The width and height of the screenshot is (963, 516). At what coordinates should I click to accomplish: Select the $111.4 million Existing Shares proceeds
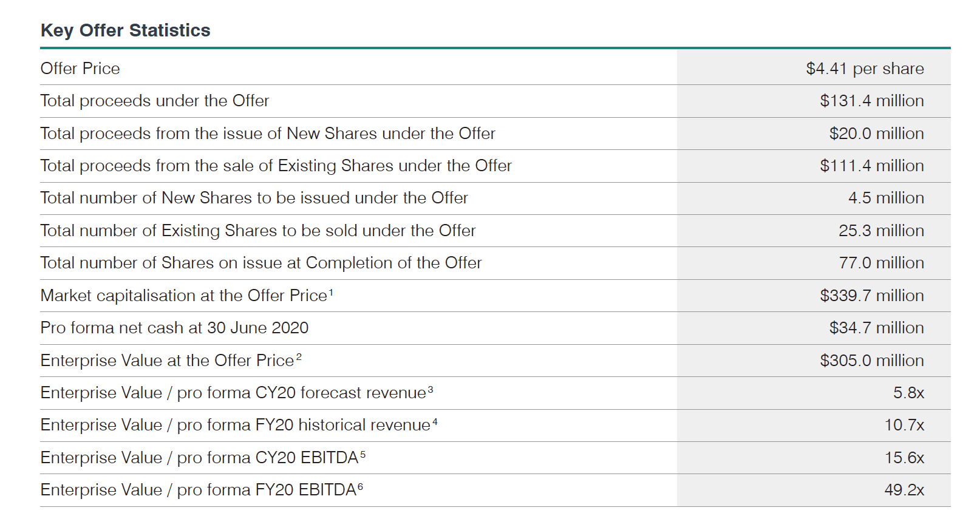[871, 166]
